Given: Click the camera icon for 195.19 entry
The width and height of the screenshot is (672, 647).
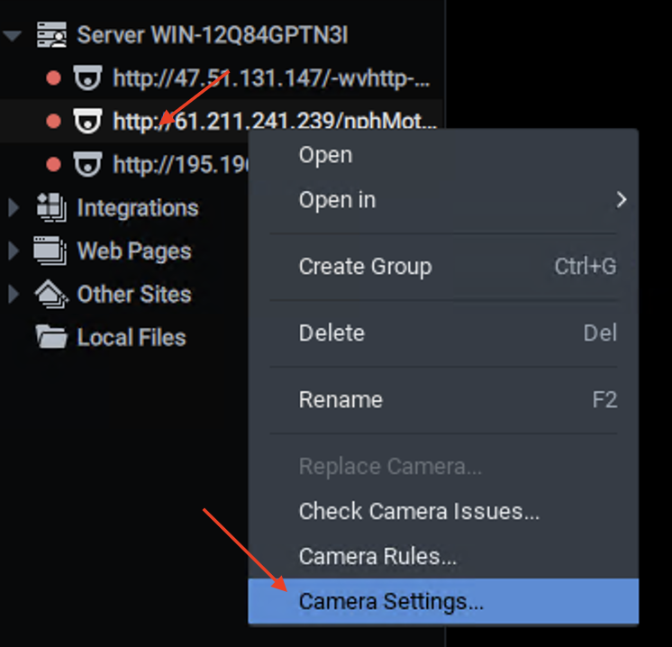Looking at the screenshot, I should pyautogui.click(x=87, y=164).
